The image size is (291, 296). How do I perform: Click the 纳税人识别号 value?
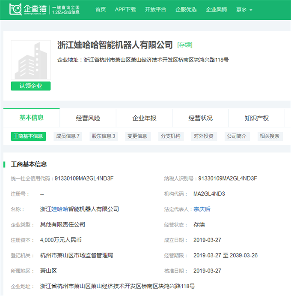coord(228,178)
